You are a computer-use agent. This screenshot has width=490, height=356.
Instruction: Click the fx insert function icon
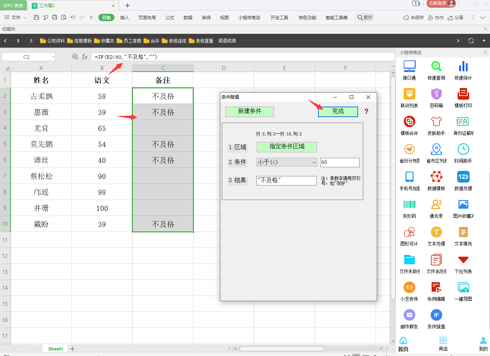[x=85, y=57]
